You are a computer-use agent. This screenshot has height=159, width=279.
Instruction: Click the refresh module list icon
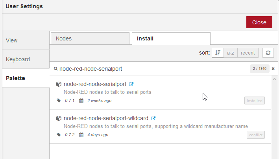pyautogui.click(x=268, y=53)
